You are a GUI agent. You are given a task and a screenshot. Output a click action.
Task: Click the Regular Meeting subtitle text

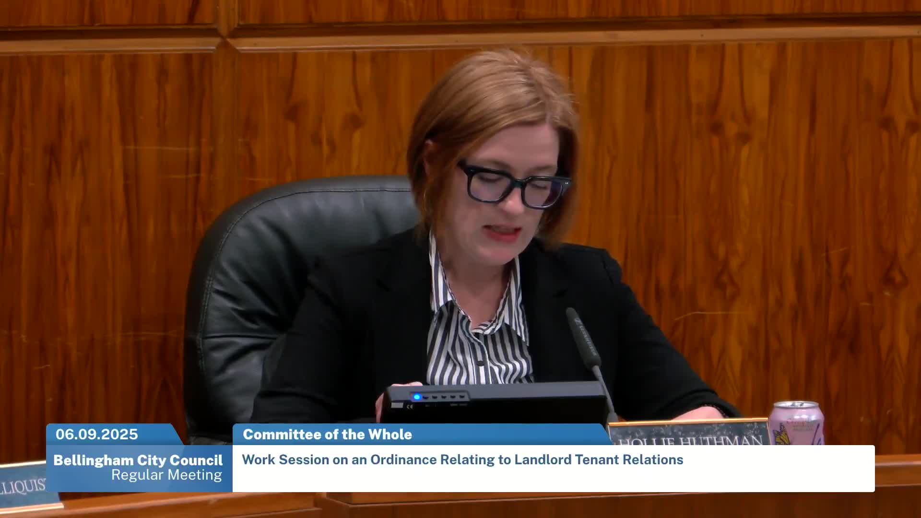[166, 475]
